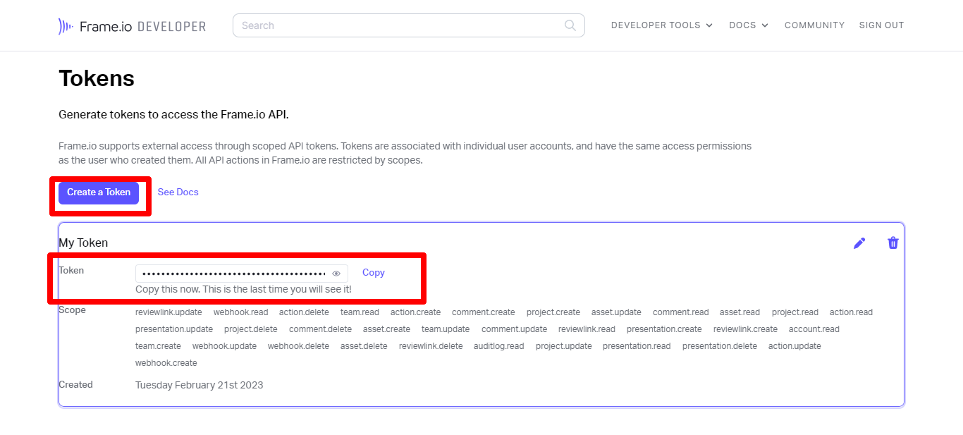Image resolution: width=963 pixels, height=435 pixels.
Task: Select the auditlog.read scope tag
Action: click(498, 346)
